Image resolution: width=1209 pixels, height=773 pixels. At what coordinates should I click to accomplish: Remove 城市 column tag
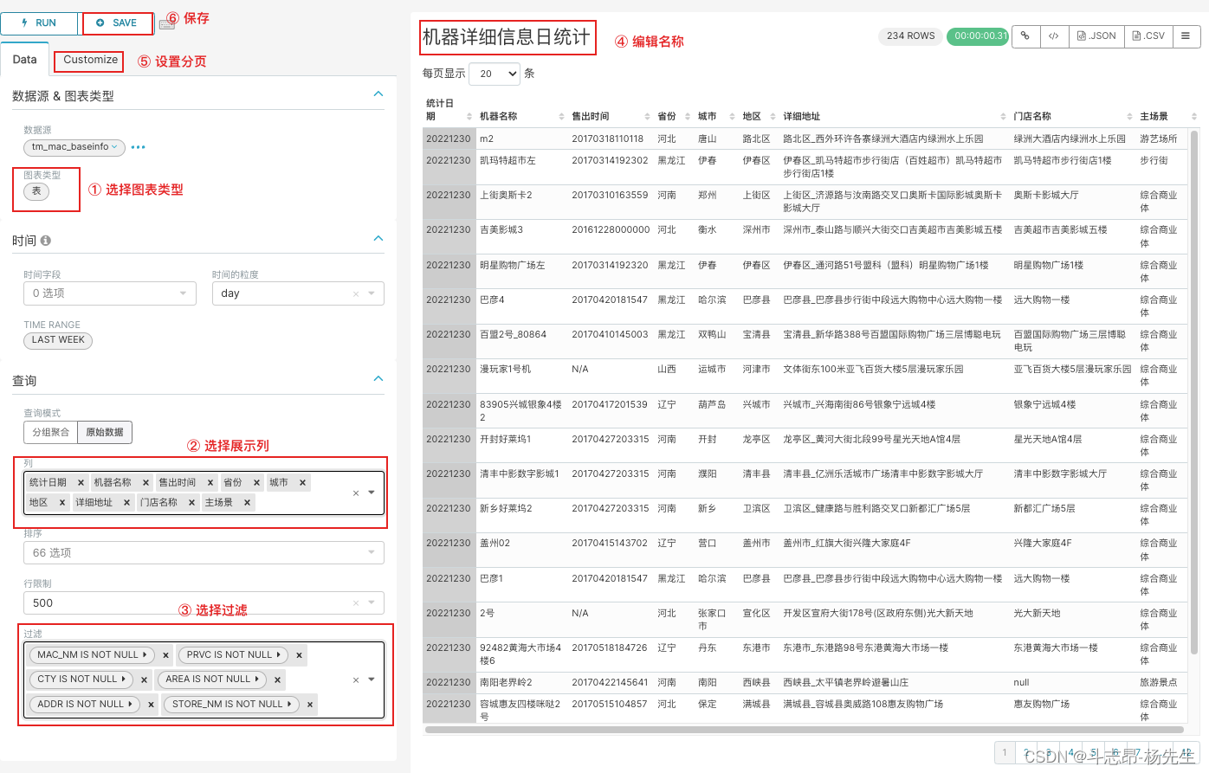tap(302, 483)
